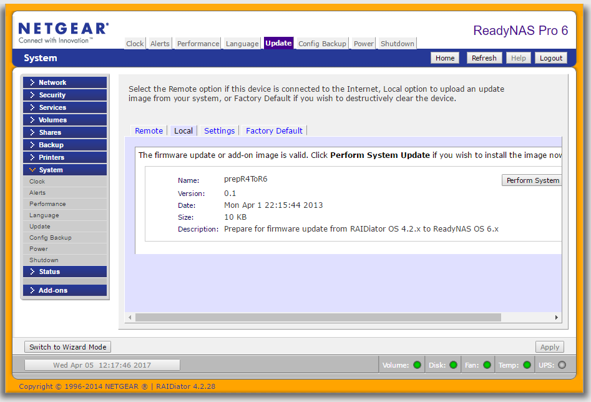Click Perform System Update button
The height and width of the screenshot is (402, 591).
tap(532, 180)
